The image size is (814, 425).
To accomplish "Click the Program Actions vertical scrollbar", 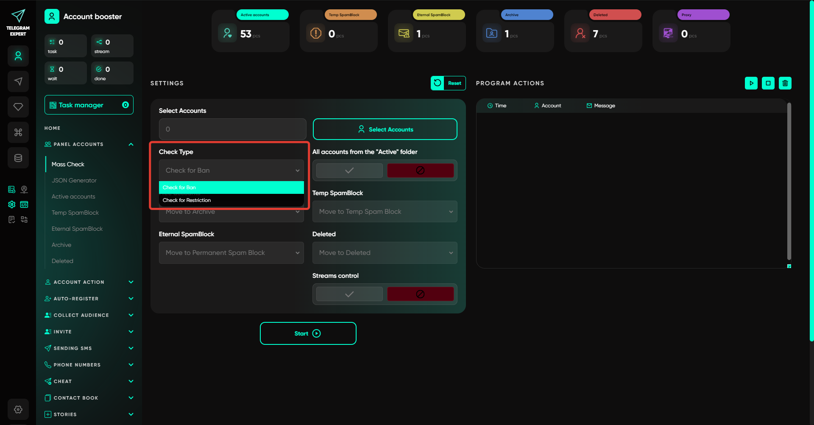I will point(789,182).
